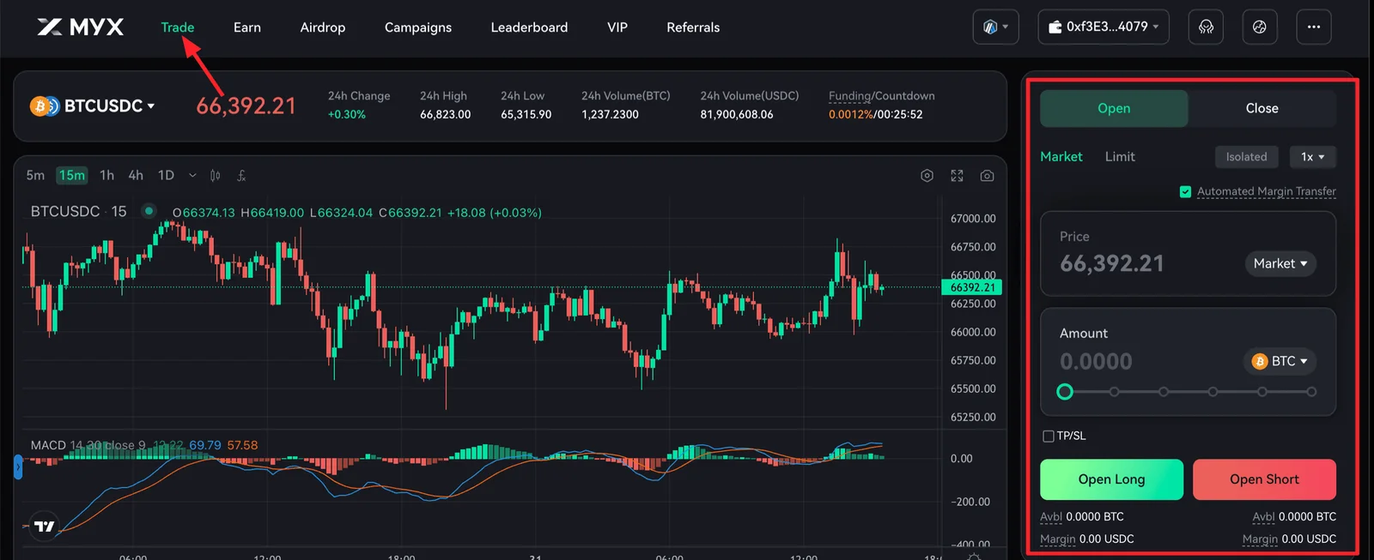Click the last stop on amount slider

1311,392
